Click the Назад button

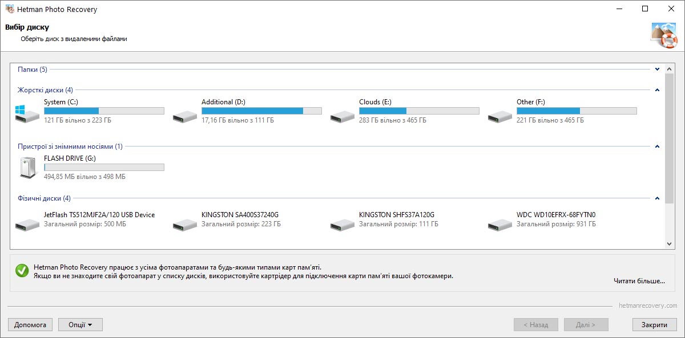[535, 325]
